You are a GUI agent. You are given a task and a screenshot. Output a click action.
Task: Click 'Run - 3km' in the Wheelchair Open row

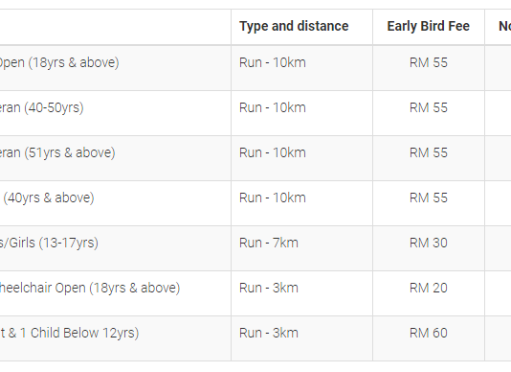(x=269, y=288)
